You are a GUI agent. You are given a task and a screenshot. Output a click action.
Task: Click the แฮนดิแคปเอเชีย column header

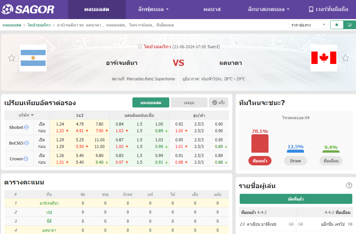coord(139,115)
